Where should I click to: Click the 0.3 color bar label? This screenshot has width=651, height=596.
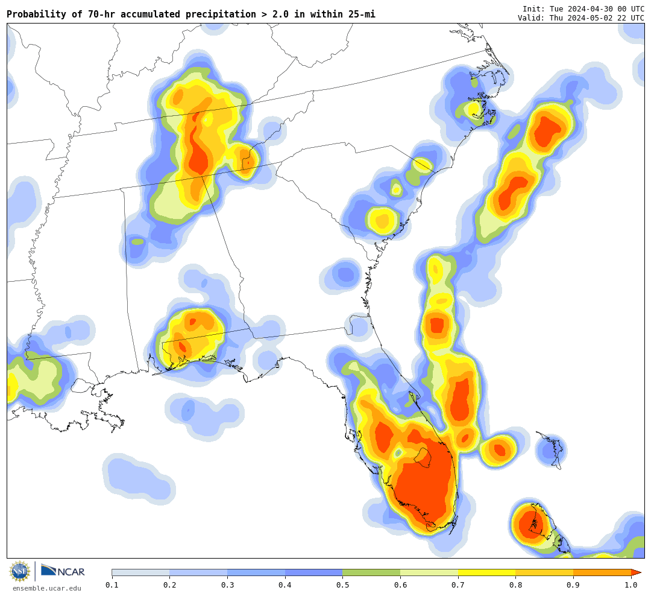click(x=227, y=585)
